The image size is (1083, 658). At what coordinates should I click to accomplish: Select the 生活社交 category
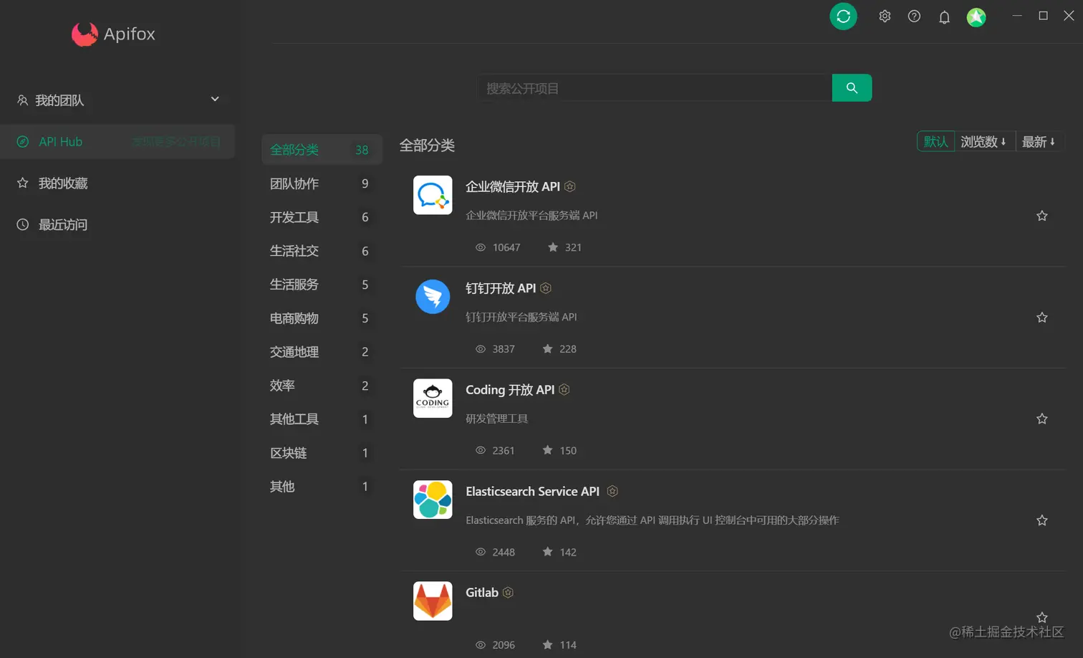pos(322,251)
